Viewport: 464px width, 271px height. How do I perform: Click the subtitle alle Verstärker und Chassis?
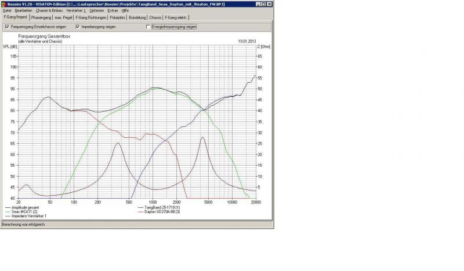pos(40,42)
